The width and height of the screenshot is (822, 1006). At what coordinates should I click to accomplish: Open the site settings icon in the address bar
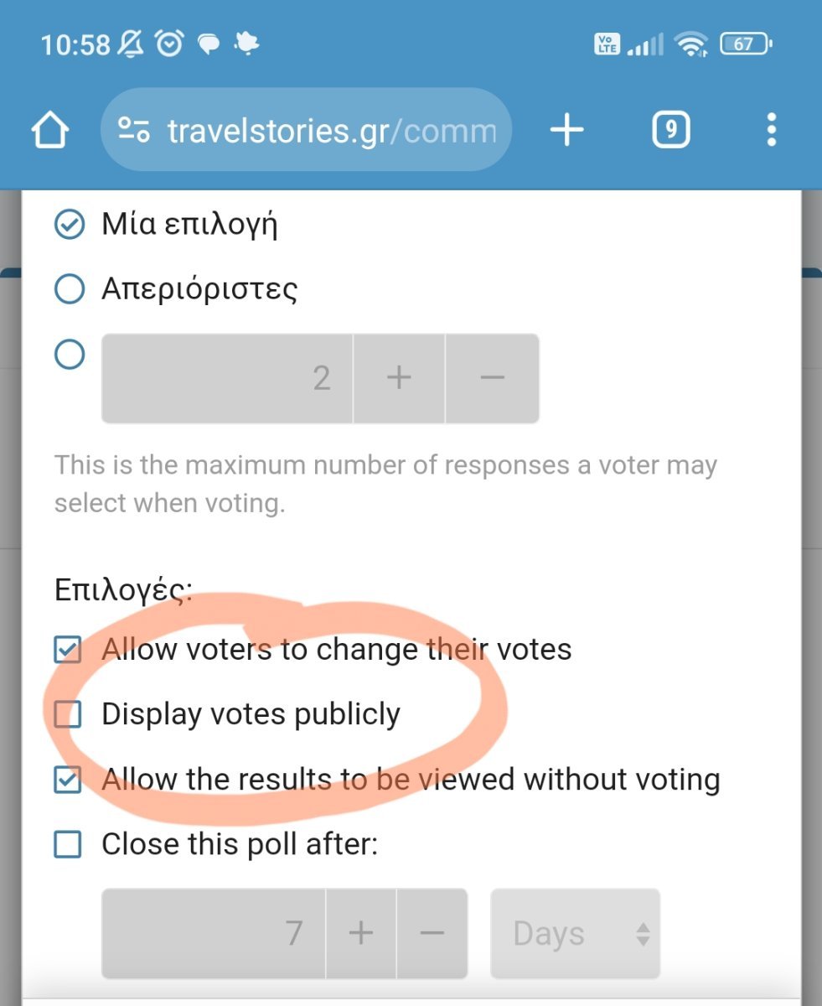coord(134,130)
